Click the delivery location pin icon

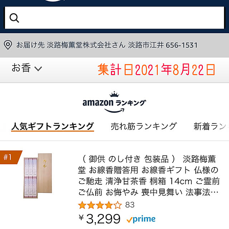point(8,45)
